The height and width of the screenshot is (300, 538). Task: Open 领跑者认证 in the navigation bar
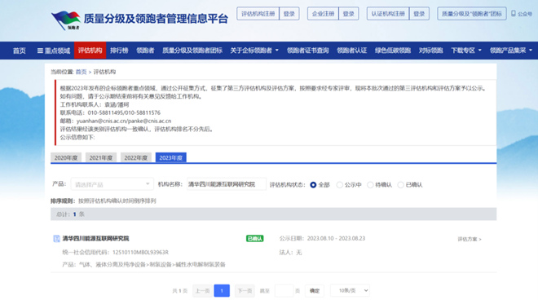[x=351, y=51]
